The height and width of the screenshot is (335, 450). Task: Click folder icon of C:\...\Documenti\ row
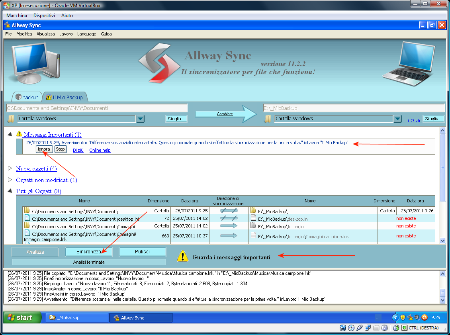click(27, 210)
